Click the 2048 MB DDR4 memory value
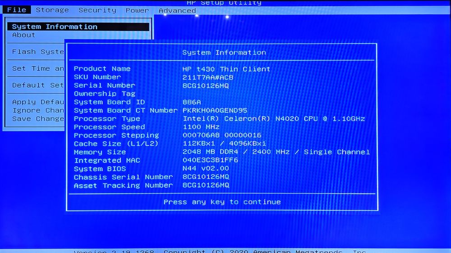Image resolution: width=451 pixels, height=253 pixels. pyautogui.click(x=276, y=152)
